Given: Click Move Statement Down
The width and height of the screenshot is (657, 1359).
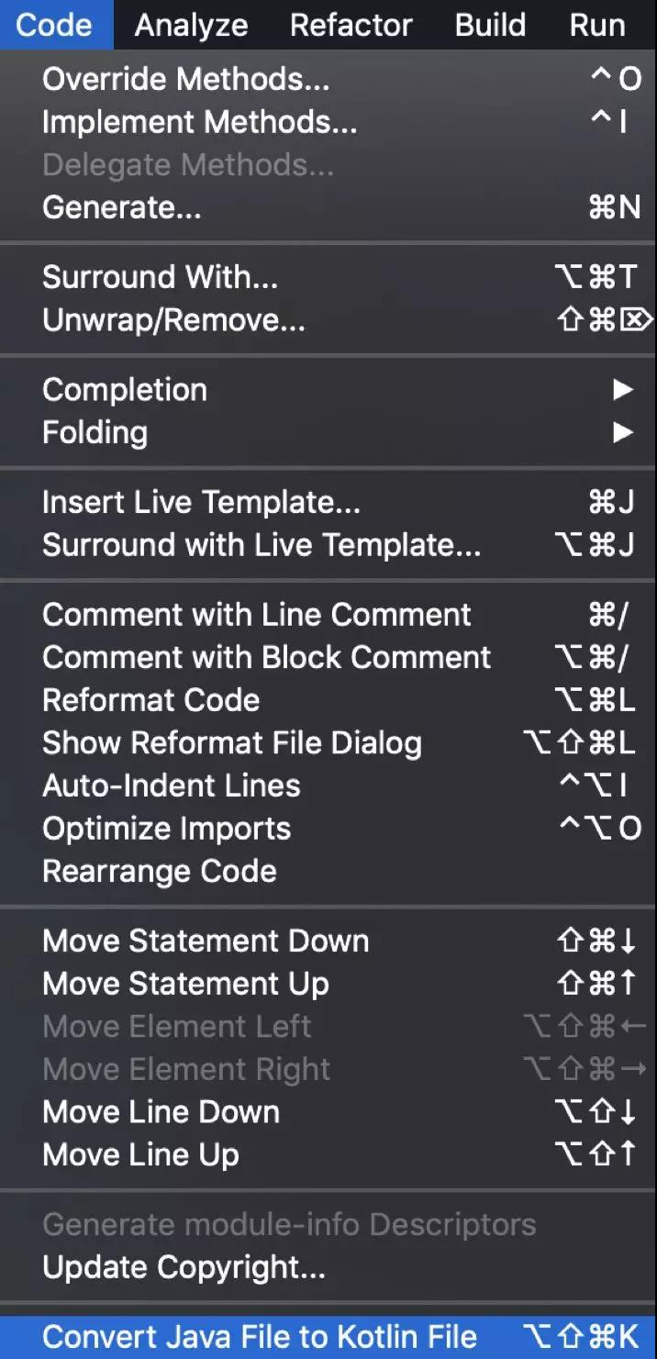Looking at the screenshot, I should tap(328, 941).
